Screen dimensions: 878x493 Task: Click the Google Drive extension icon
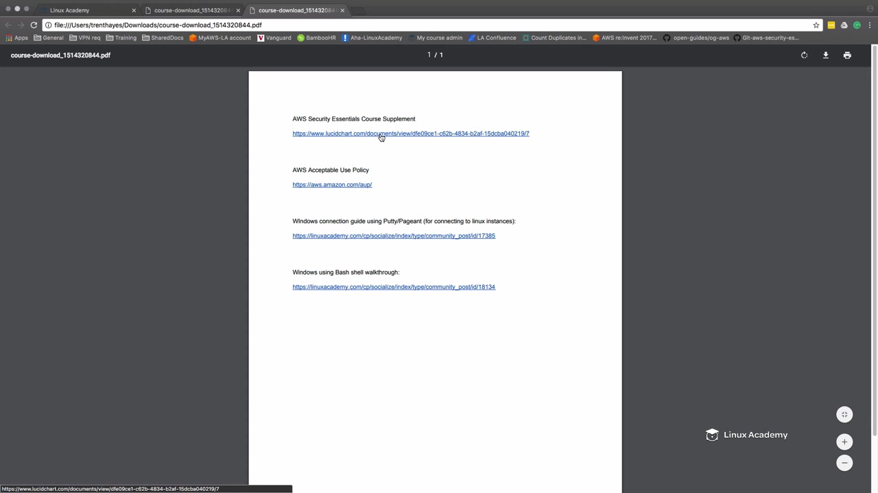pyautogui.click(x=844, y=25)
